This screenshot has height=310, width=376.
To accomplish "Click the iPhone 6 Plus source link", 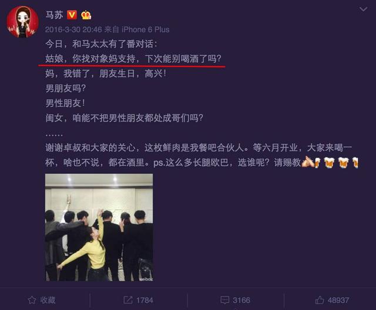I will 146,29.
